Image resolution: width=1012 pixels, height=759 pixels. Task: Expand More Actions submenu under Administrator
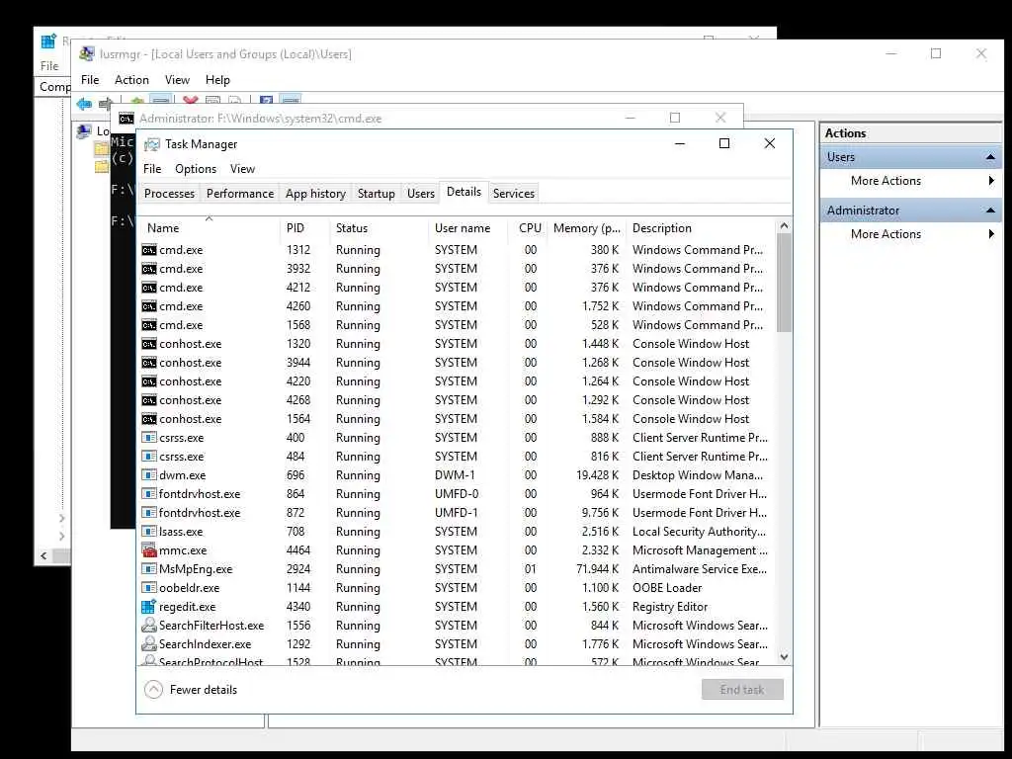click(991, 234)
